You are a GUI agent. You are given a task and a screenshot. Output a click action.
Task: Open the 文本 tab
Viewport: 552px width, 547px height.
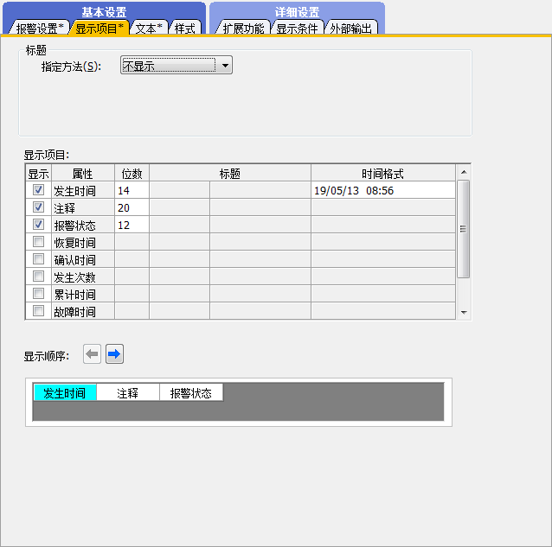pos(148,28)
